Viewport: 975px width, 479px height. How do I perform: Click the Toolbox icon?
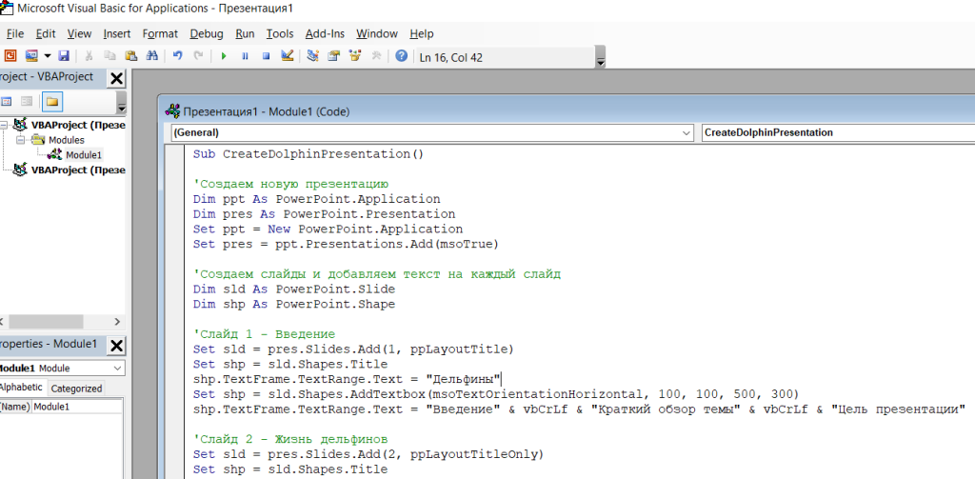(x=375, y=56)
